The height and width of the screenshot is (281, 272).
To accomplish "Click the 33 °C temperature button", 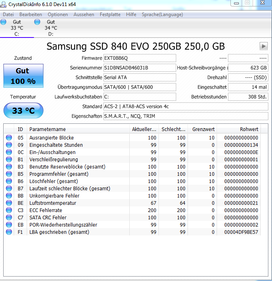I will click(x=23, y=110).
